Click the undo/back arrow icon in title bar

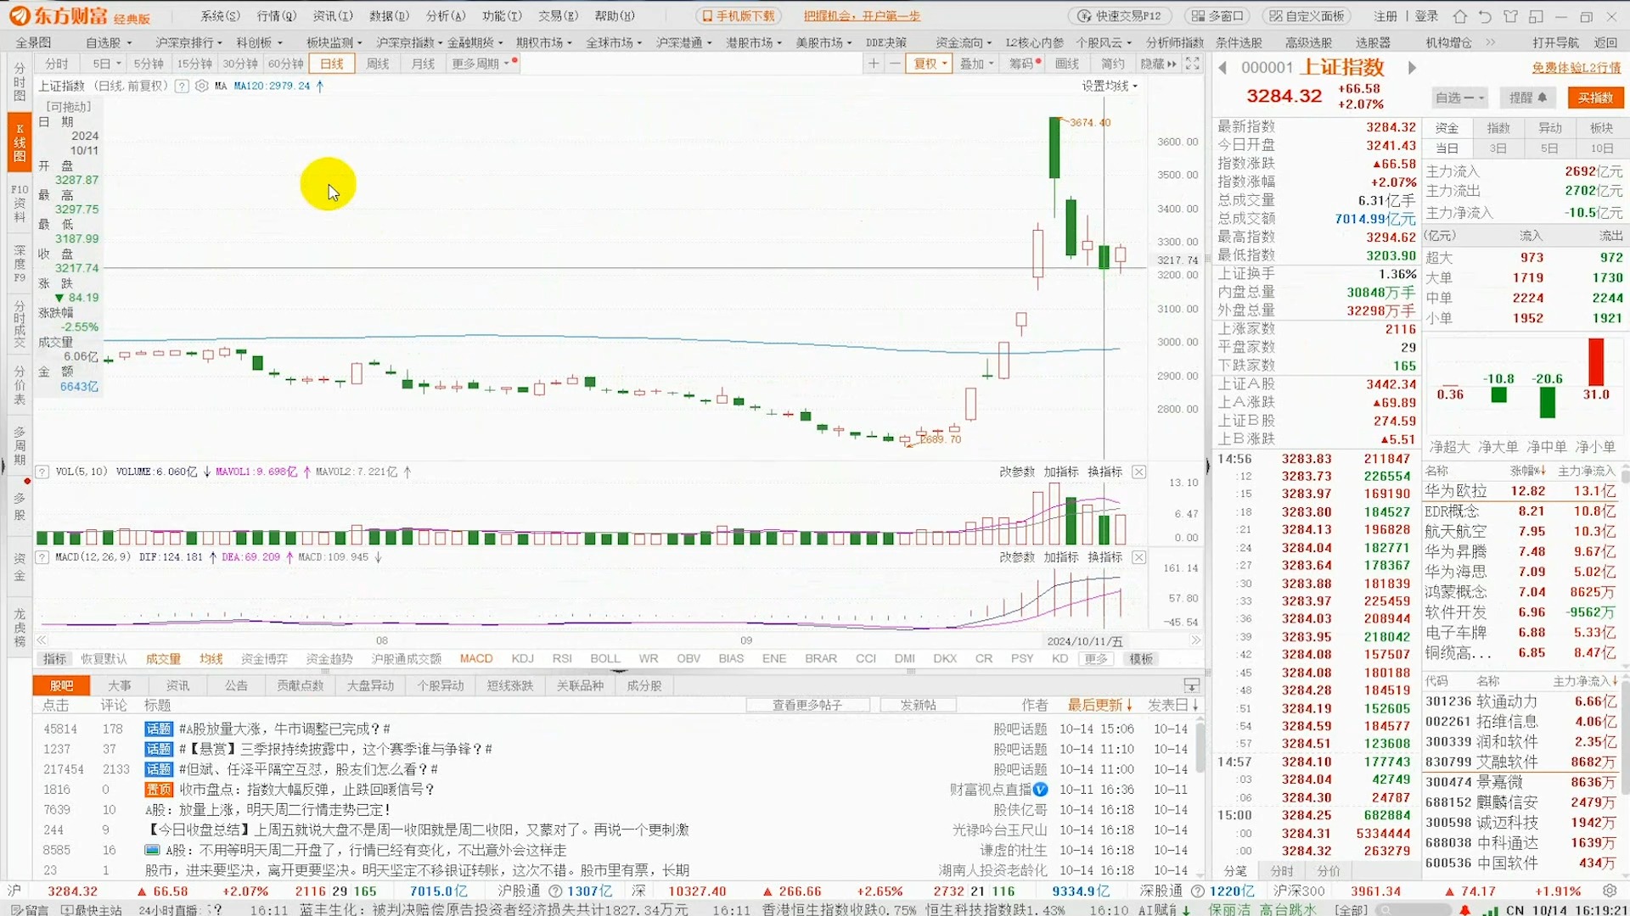coord(1485,16)
